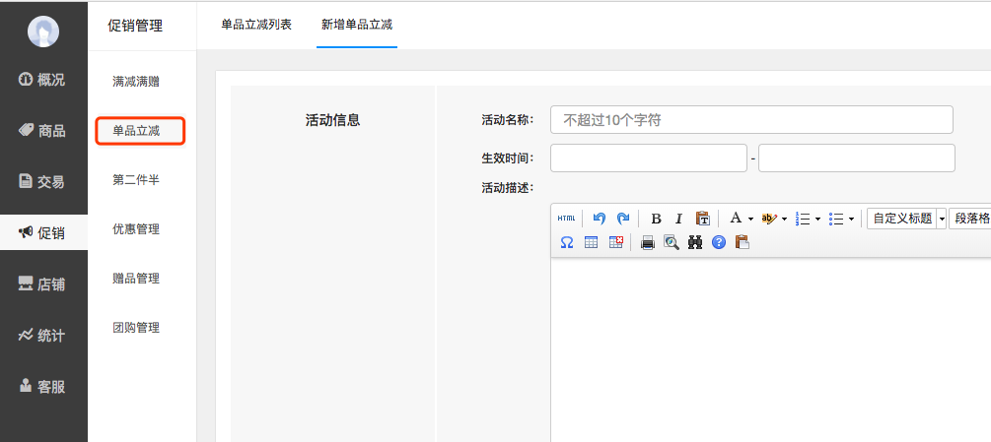Open find and replace binoculars icon
This screenshot has height=442, width=991.
click(x=695, y=242)
